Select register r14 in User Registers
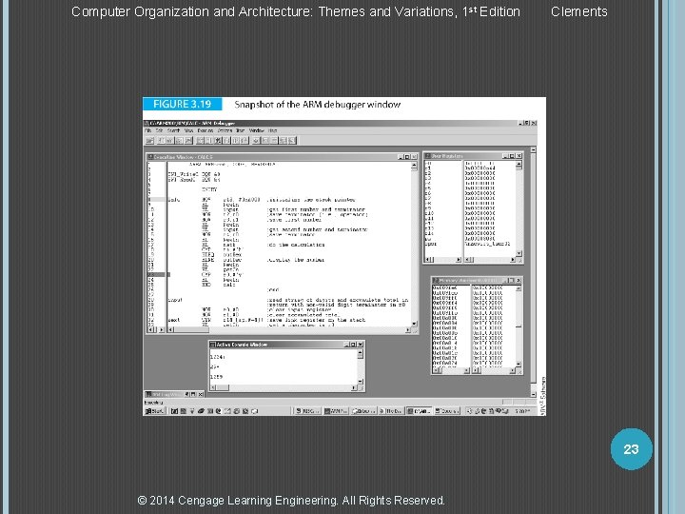 [430, 233]
